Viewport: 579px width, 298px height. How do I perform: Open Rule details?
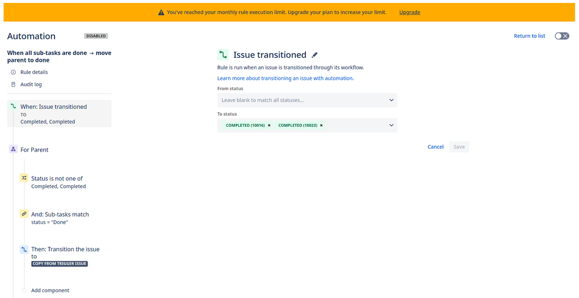34,72
